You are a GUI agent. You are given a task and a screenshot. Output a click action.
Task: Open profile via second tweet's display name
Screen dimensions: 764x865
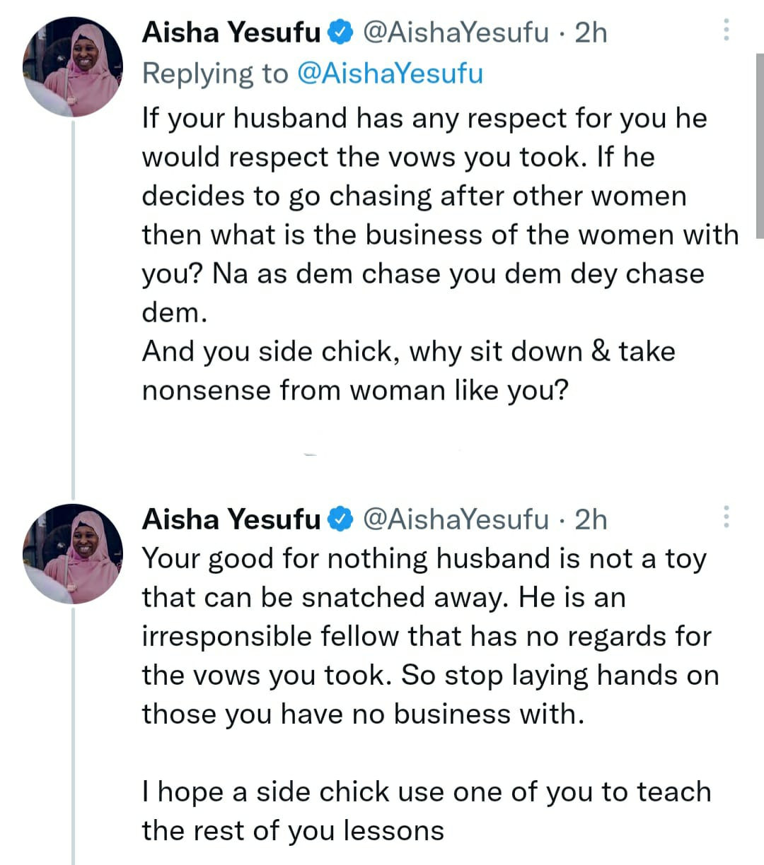pos(230,518)
